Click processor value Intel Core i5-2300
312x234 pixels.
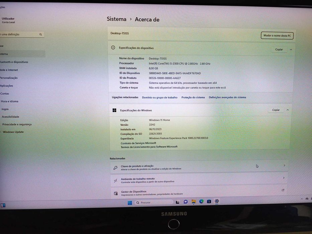(180, 64)
